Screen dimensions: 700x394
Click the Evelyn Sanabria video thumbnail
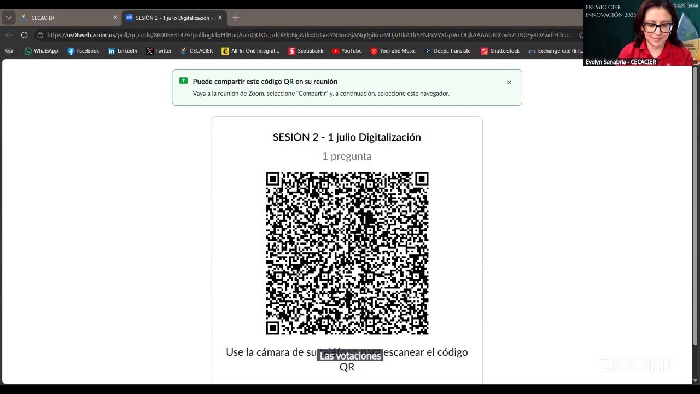point(641,33)
